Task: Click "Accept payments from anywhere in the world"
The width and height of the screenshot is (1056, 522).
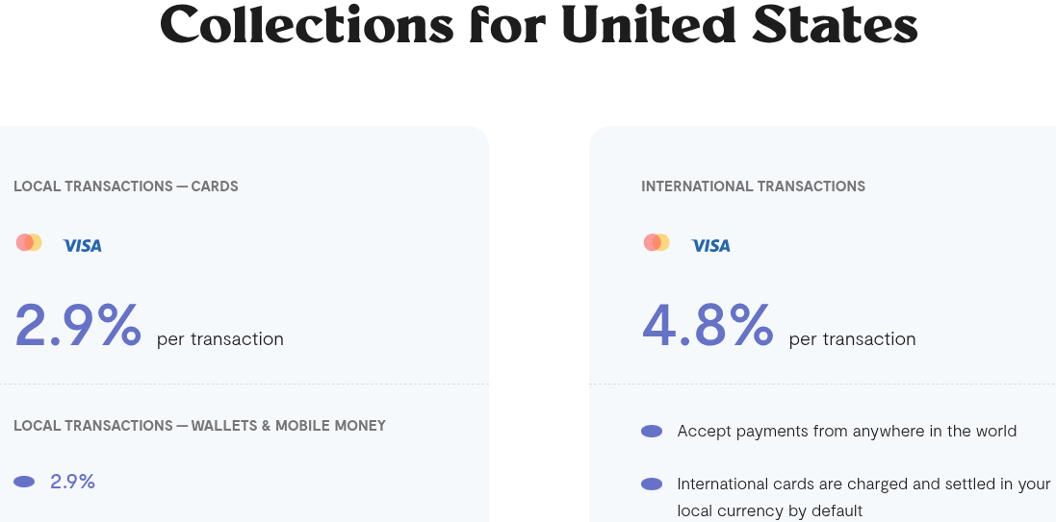Action: (x=847, y=432)
